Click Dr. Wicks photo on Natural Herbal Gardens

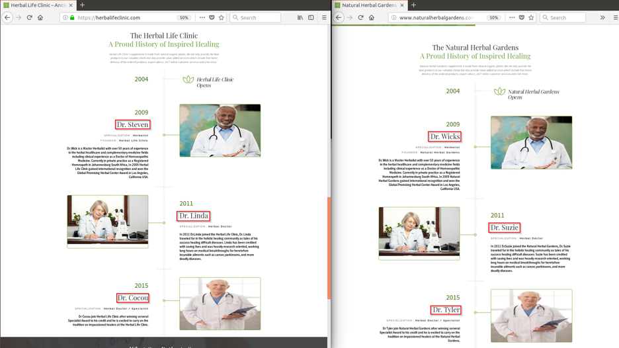[531, 142]
